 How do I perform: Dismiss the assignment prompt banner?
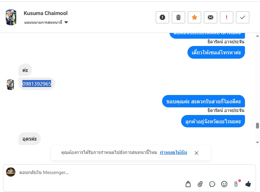click(x=197, y=153)
